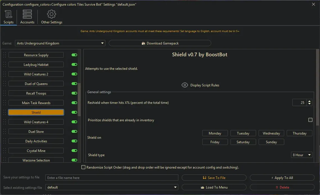Disable the Ladybug Habitat script toggle
320x195 pixels.
tap(74, 65)
